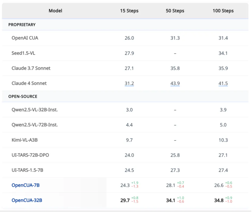Click Qwen2.5-VL-32B-Inst.'s 3.9 score
This screenshot has width=252, height=212.
tap(223, 110)
